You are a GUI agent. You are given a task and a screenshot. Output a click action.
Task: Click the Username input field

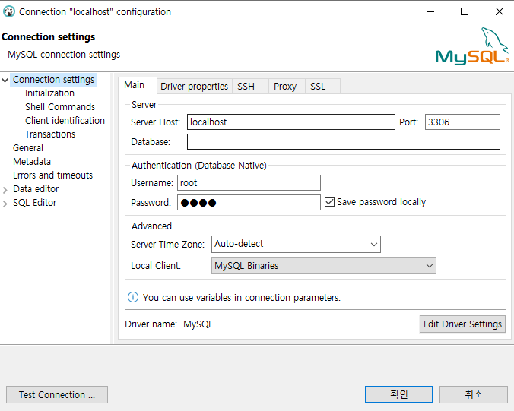(249, 183)
